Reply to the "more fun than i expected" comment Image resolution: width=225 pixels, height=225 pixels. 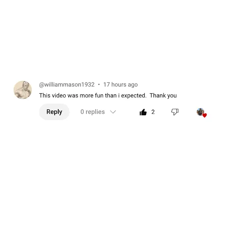54,112
